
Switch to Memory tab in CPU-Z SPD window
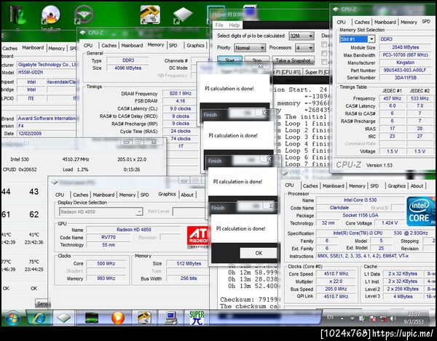[409, 22]
